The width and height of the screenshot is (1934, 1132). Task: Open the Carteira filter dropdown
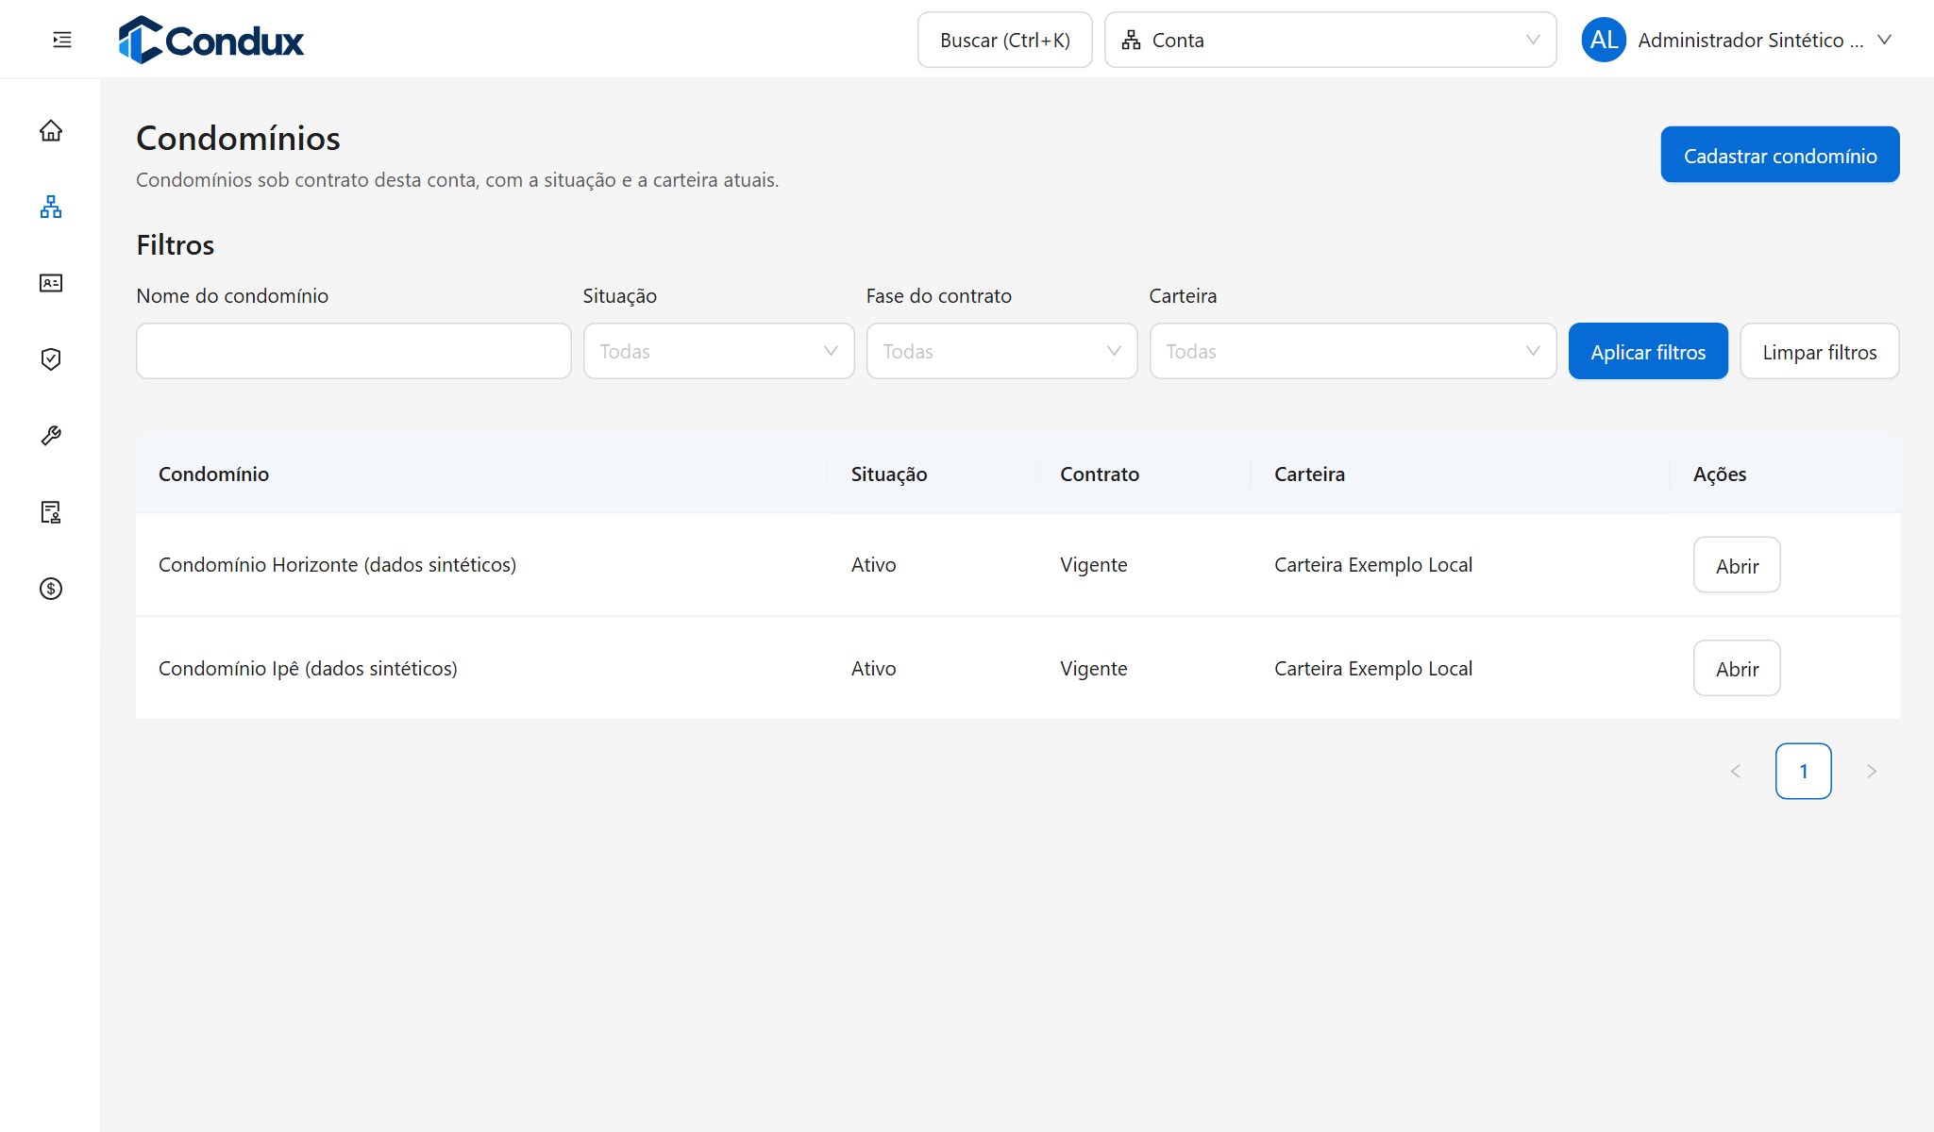point(1353,351)
